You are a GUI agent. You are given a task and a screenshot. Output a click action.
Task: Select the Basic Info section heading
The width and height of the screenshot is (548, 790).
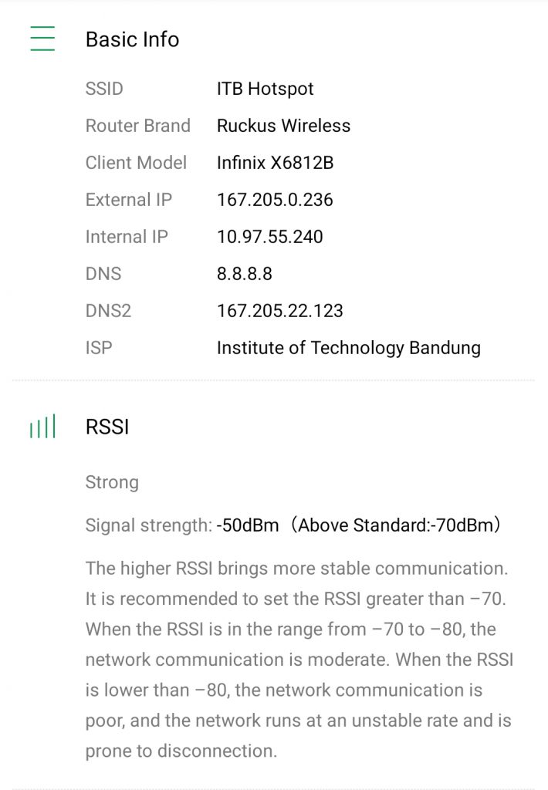pos(132,39)
